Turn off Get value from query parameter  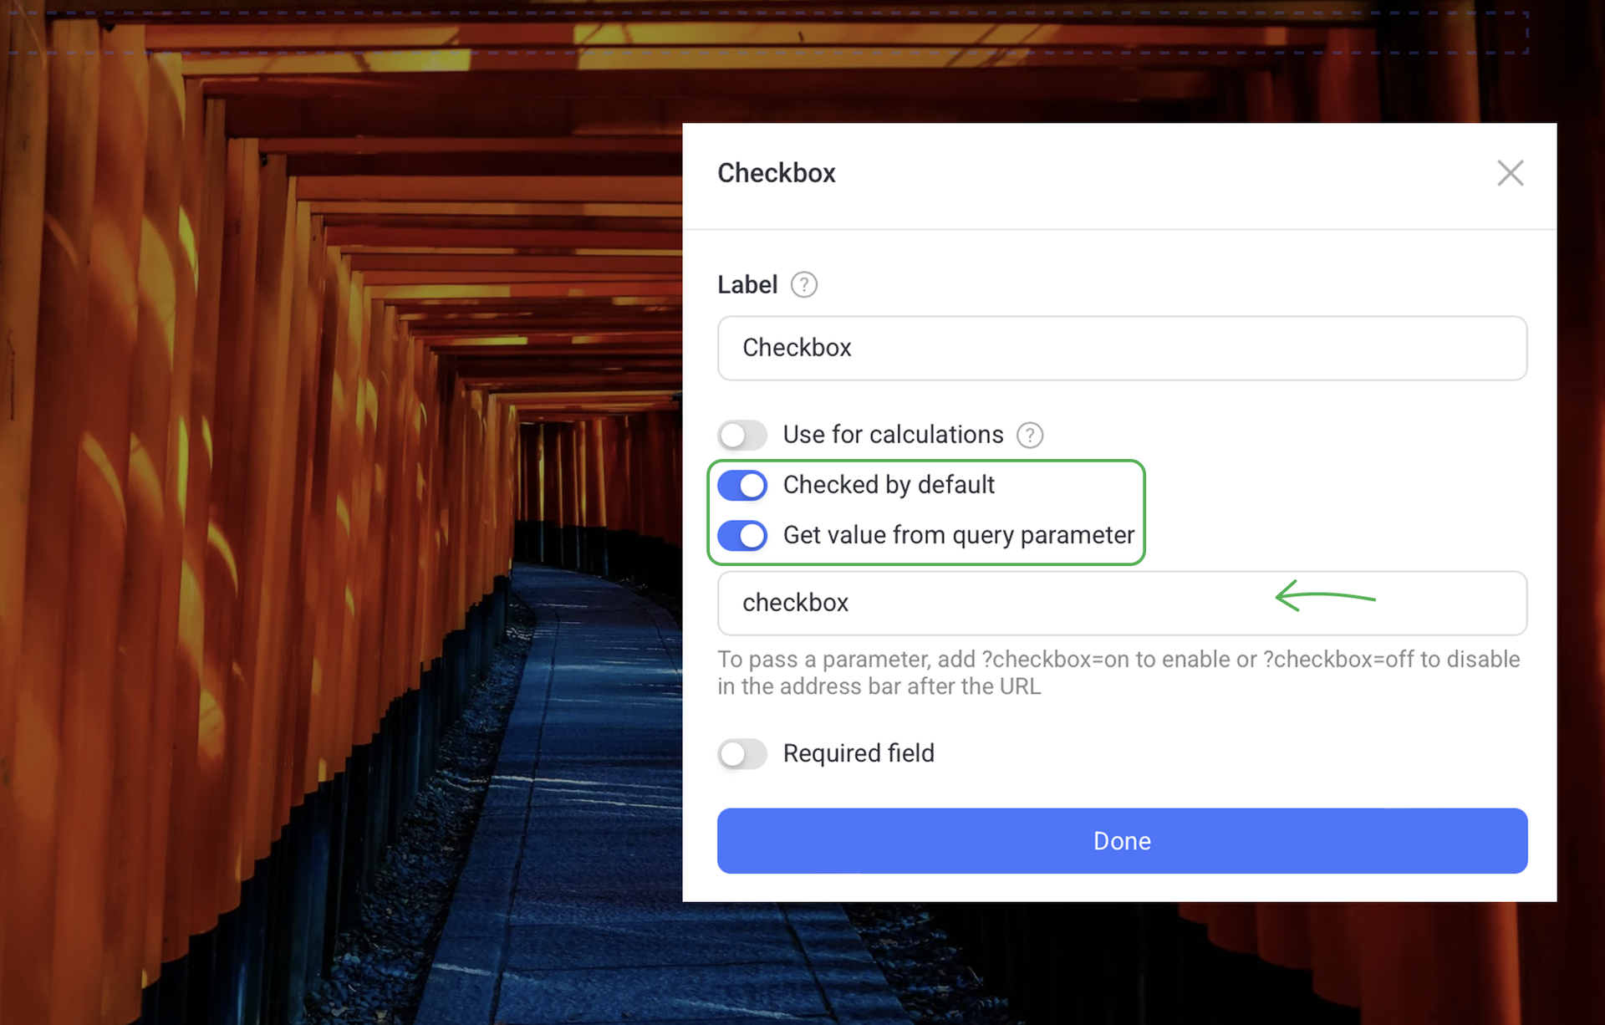tap(741, 535)
